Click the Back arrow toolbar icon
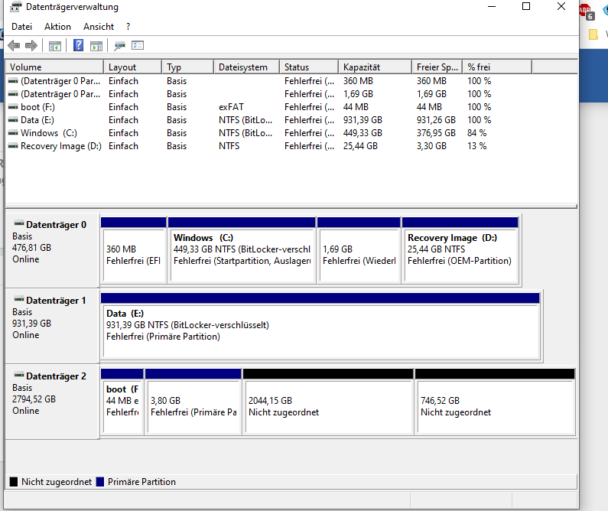The width and height of the screenshot is (608, 511). coord(14,46)
